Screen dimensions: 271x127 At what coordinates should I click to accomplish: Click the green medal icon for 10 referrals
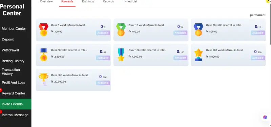121,30
